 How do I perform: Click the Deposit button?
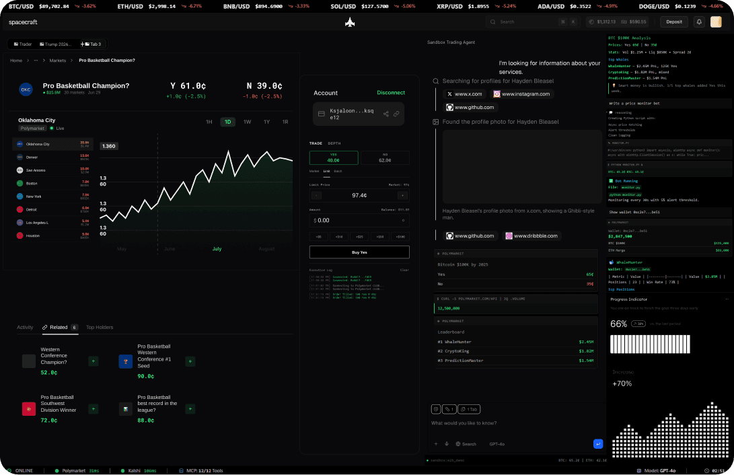coord(673,22)
